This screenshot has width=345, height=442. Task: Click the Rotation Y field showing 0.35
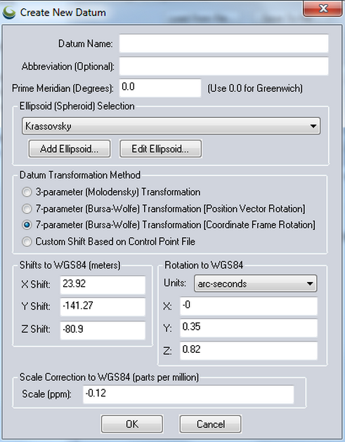[249, 328]
